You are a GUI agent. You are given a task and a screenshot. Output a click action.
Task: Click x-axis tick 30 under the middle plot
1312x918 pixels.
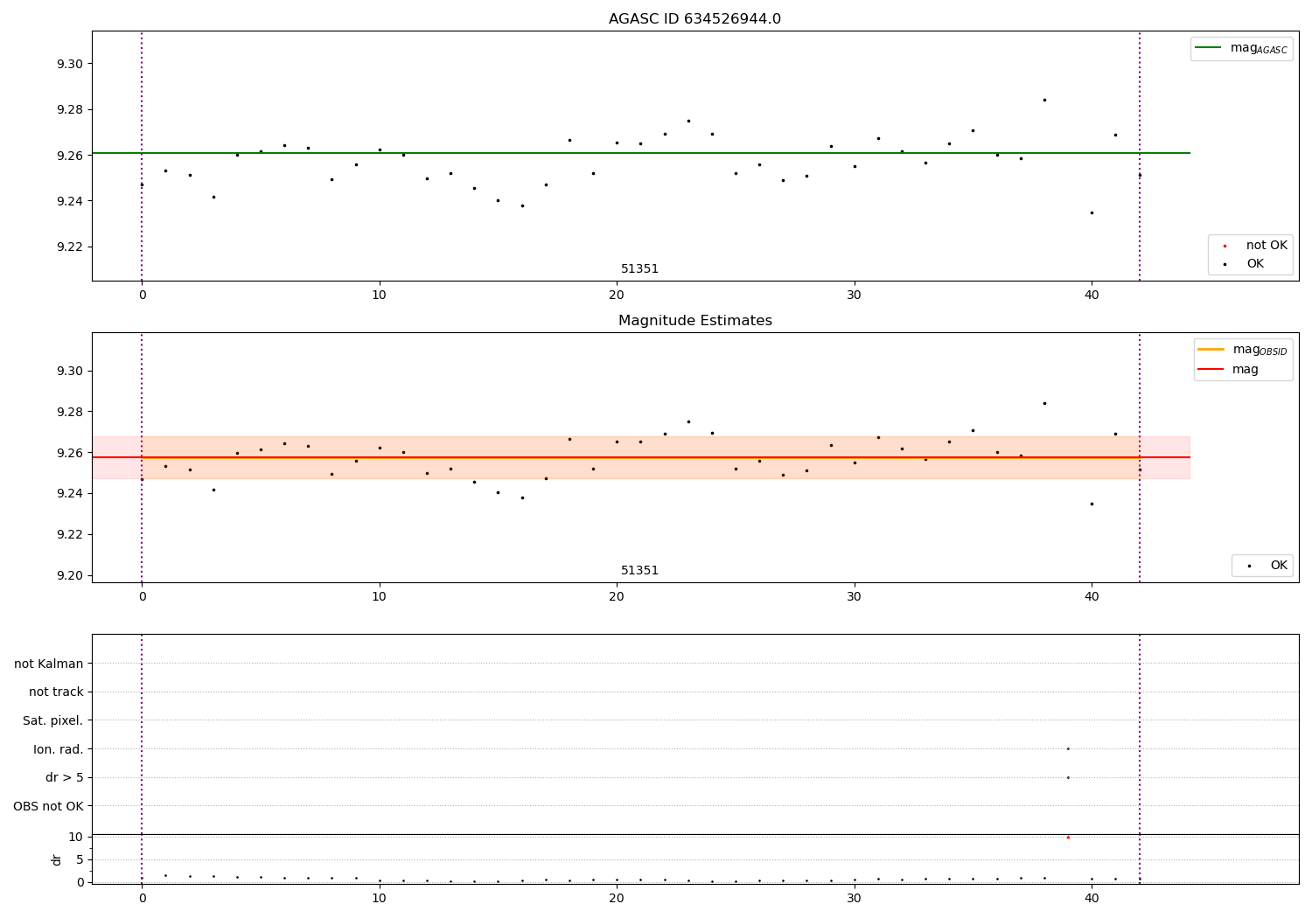point(854,597)
